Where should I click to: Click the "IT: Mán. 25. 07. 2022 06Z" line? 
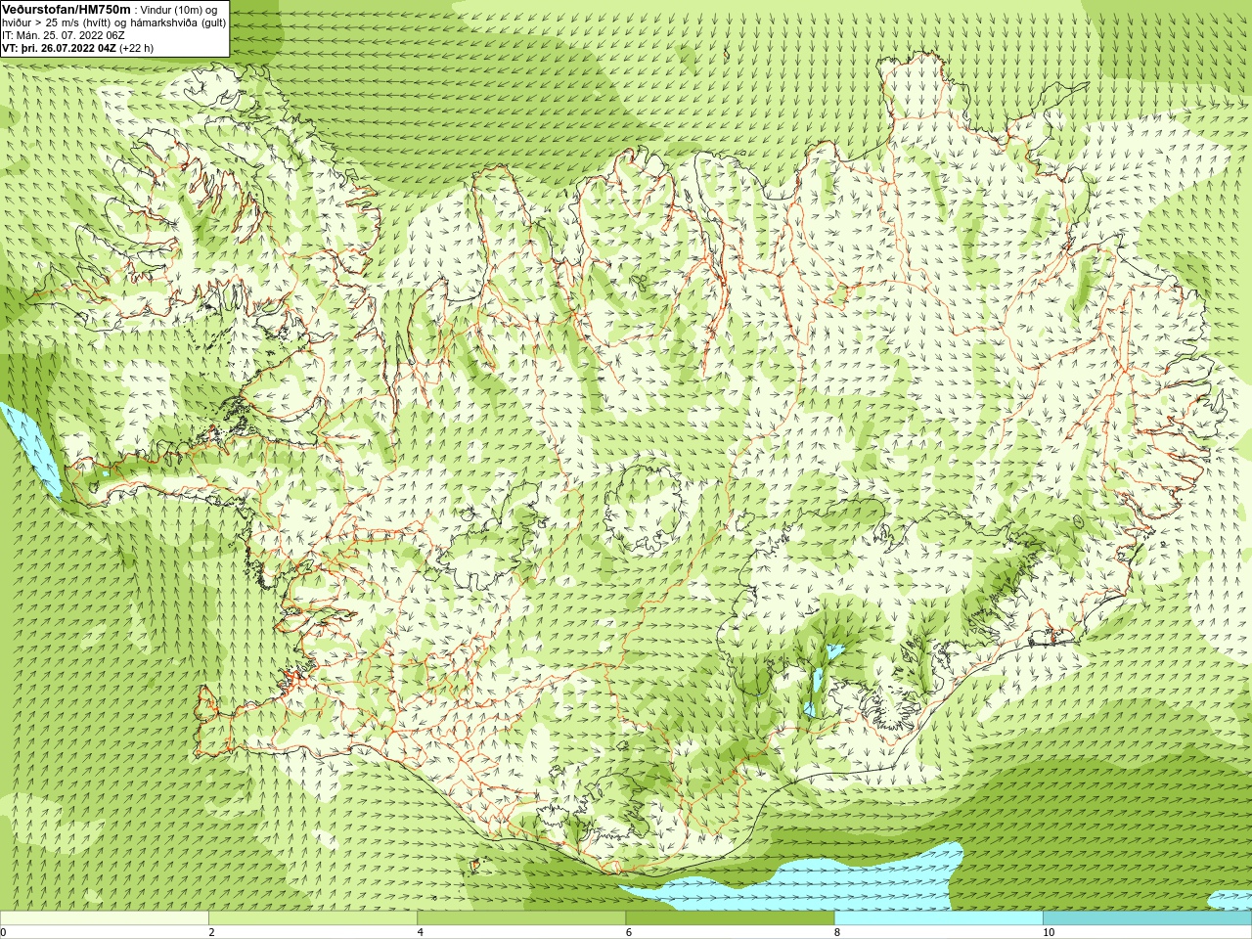pos(64,35)
